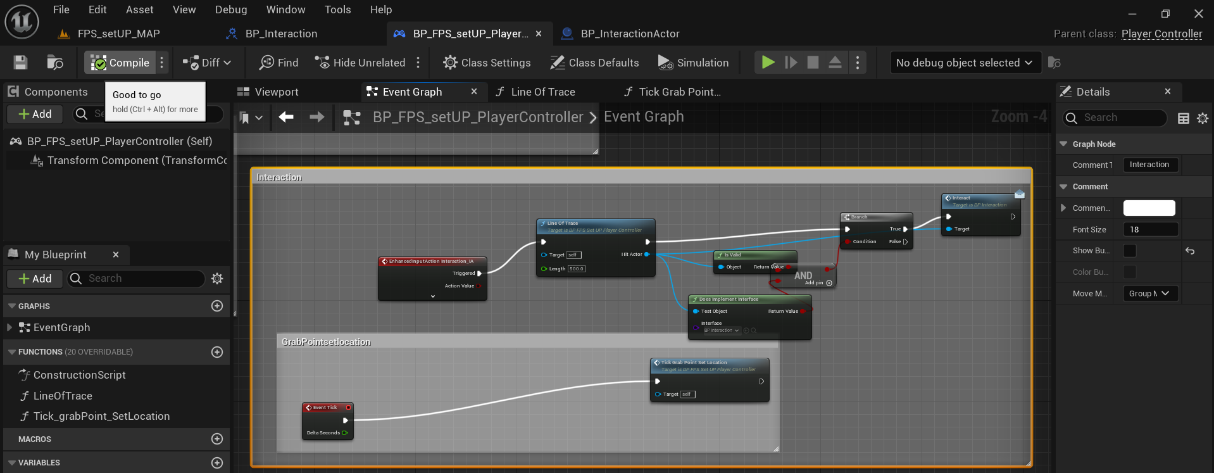
Task: Open Move Mode Group dropdown
Action: tap(1150, 293)
